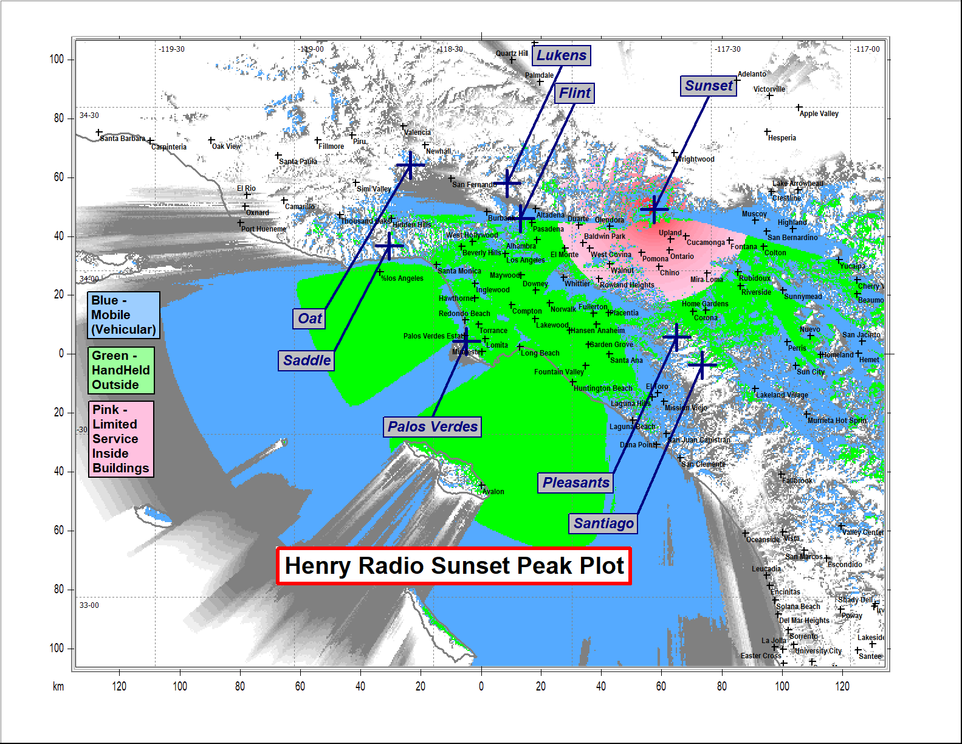The image size is (962, 744).
Task: Click the Murrieta Hot Sprin city label
Action: (x=837, y=421)
